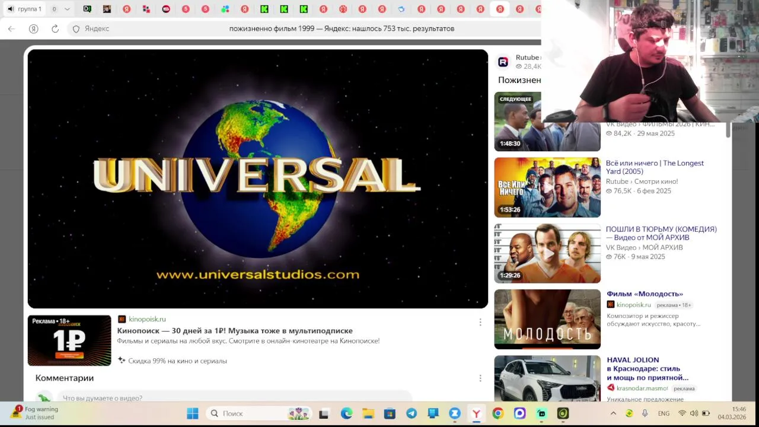Open Кинопоиск 30 дней за 1₽ headline

[235, 330]
